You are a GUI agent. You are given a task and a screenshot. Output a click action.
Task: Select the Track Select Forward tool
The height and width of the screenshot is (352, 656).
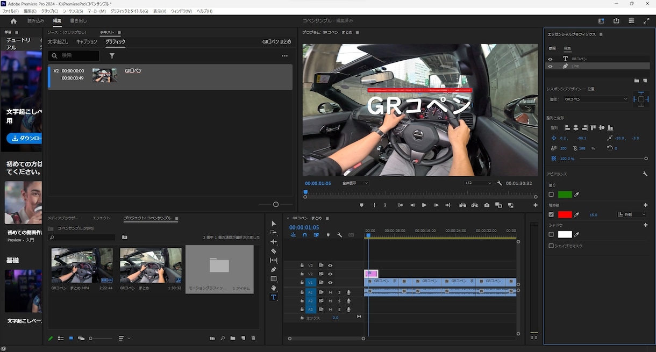(x=274, y=233)
